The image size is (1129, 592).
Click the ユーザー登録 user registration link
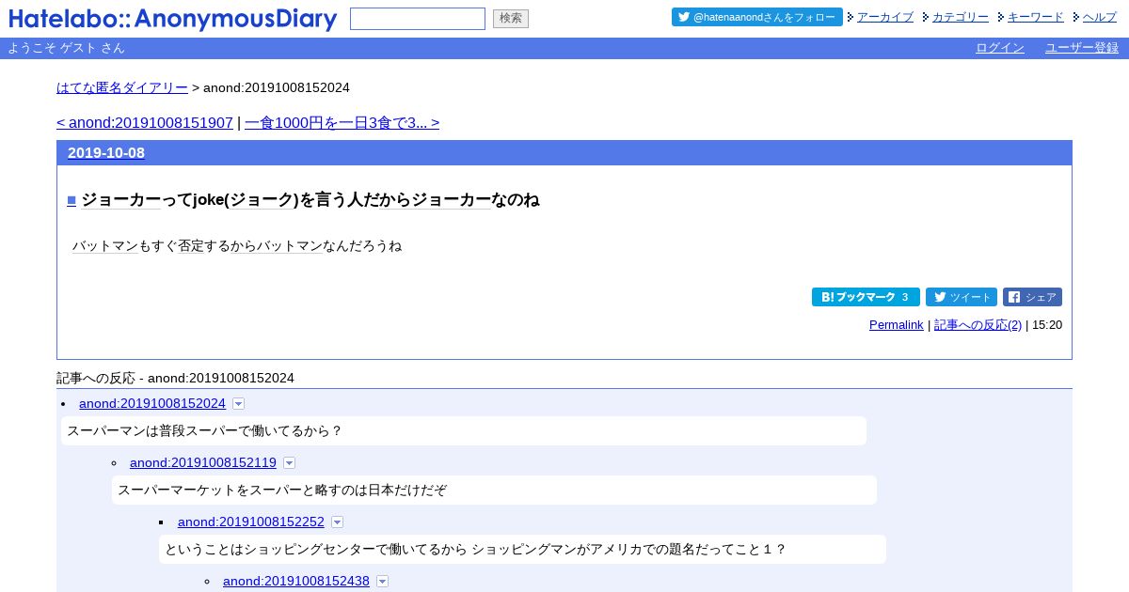(1082, 48)
